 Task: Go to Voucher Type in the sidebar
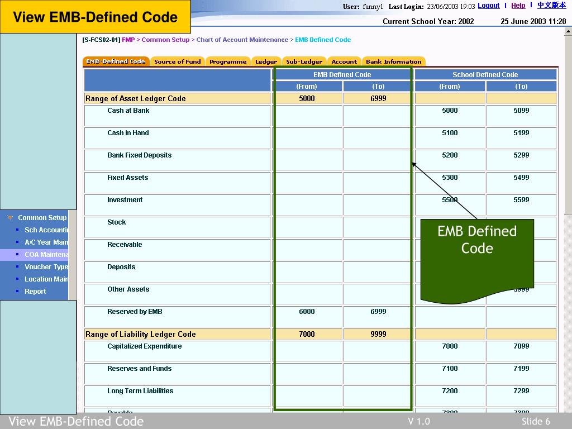click(46, 267)
